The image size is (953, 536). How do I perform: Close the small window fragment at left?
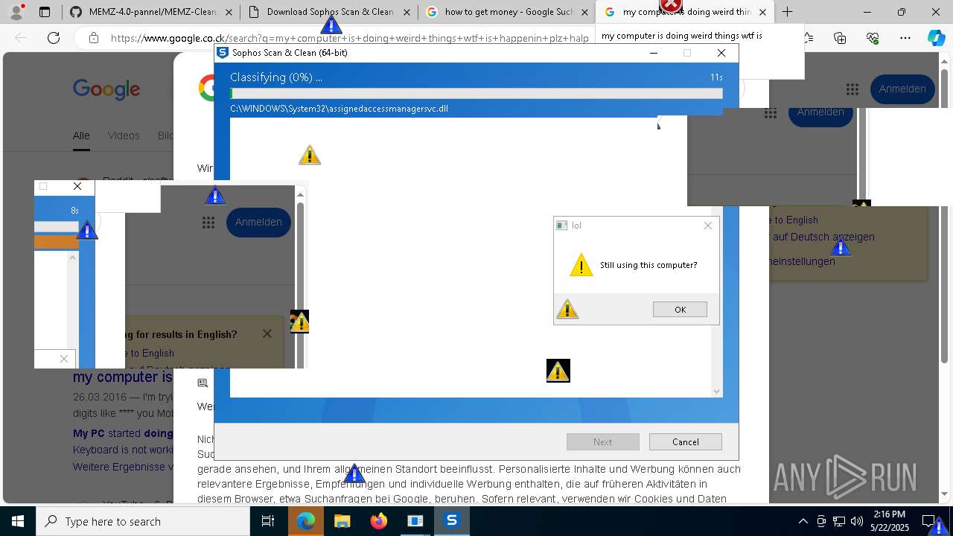pos(77,186)
